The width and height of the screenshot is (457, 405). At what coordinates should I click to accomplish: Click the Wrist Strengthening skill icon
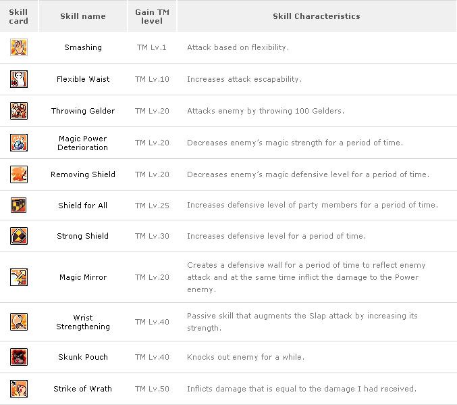point(19,321)
